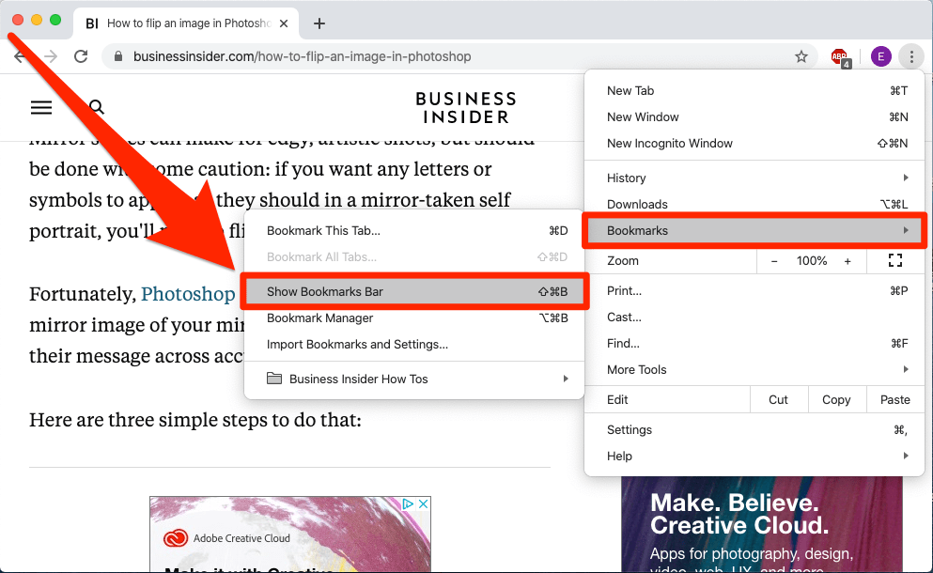Toggle Show Bookmarks Bar
The height and width of the screenshot is (573, 933).
click(415, 291)
